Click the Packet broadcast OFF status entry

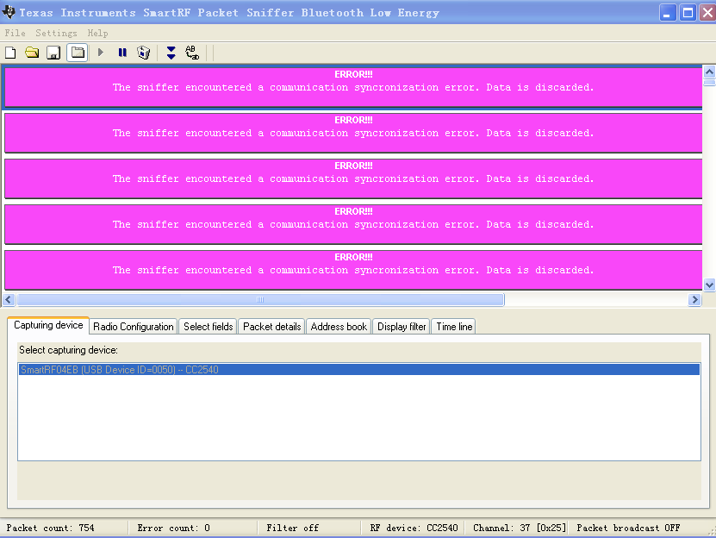click(x=628, y=528)
